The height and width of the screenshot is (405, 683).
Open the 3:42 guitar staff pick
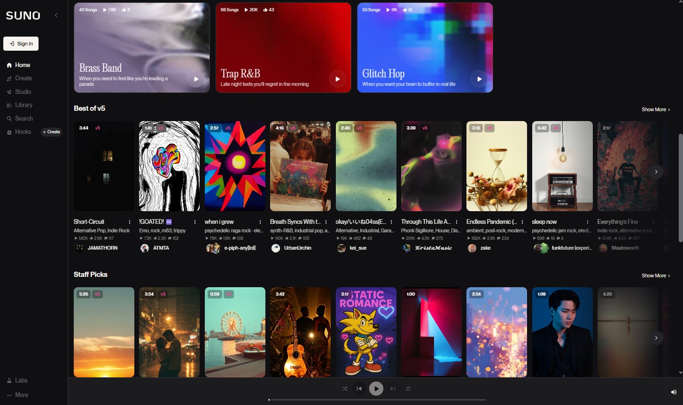tap(300, 332)
